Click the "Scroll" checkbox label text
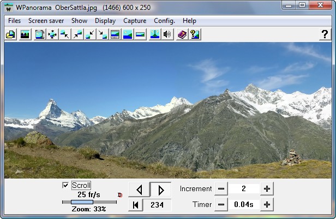The width and height of the screenshot is (336, 219). [81, 185]
